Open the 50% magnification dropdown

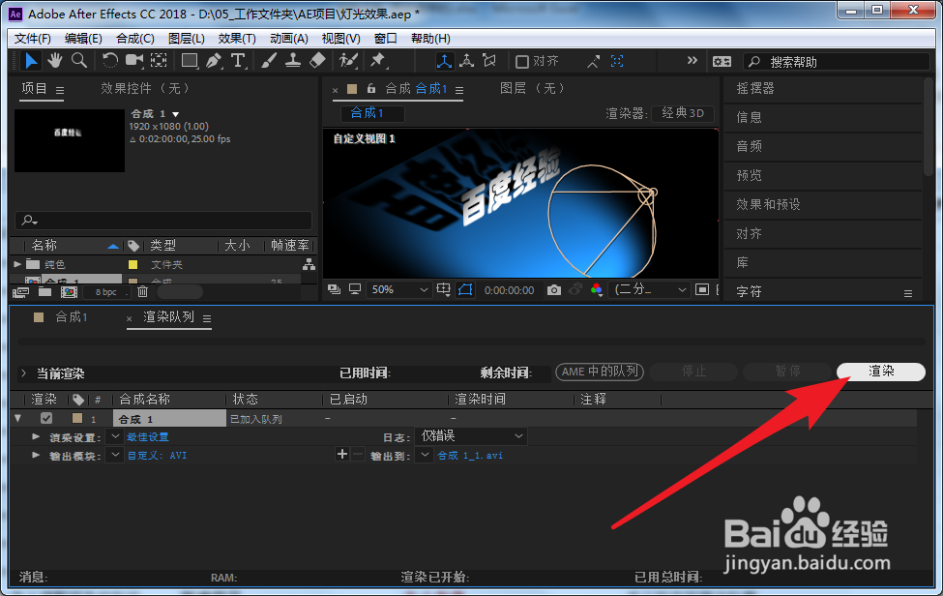[x=398, y=287]
